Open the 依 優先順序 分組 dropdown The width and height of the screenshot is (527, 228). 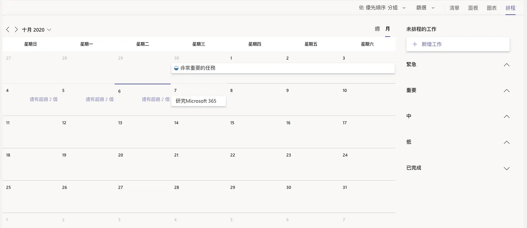coord(382,8)
